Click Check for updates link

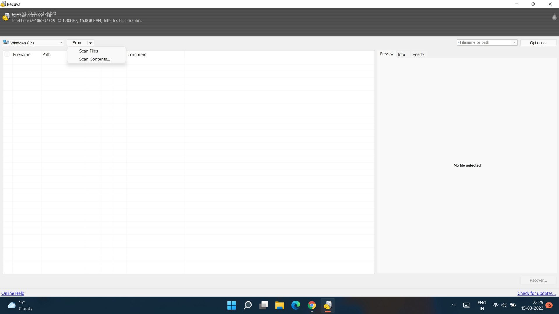pos(536,293)
